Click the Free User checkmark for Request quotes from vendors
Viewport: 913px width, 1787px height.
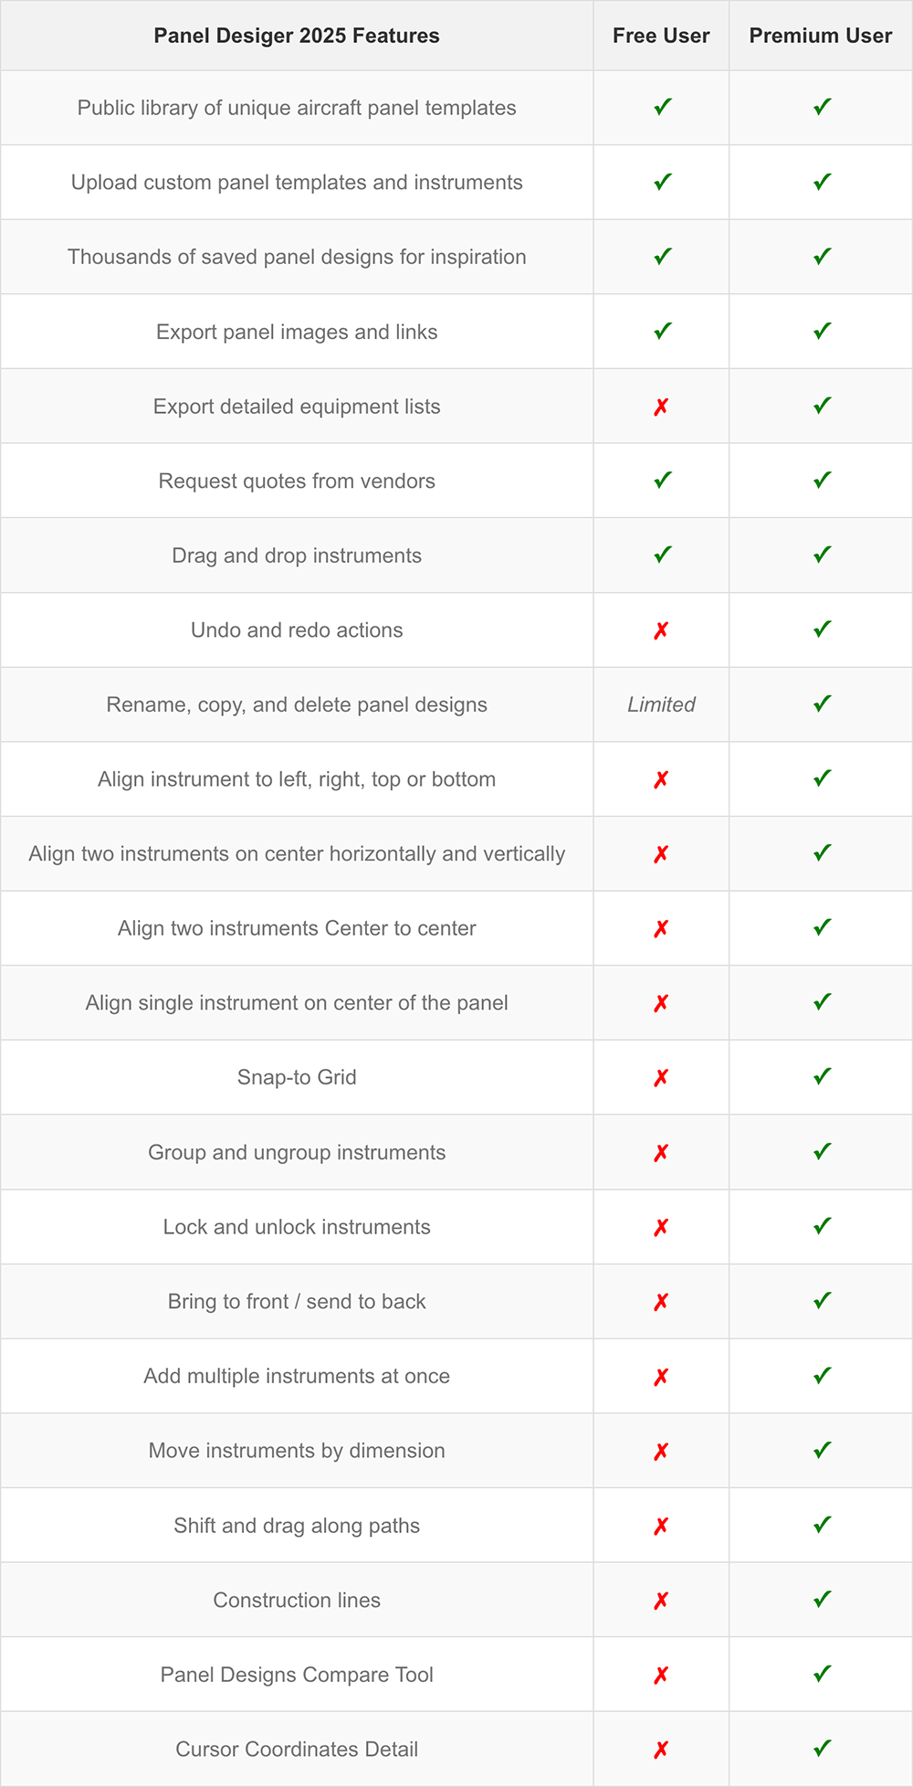[662, 480]
